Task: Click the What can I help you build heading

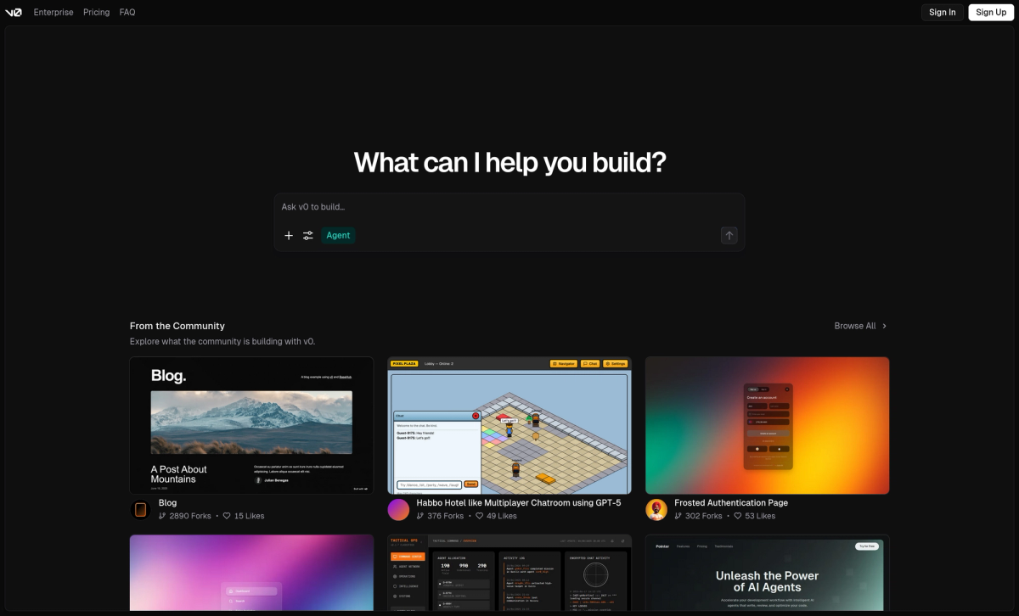Action: pyautogui.click(x=509, y=162)
